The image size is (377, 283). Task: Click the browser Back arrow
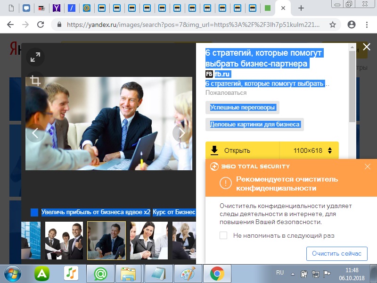(10, 25)
